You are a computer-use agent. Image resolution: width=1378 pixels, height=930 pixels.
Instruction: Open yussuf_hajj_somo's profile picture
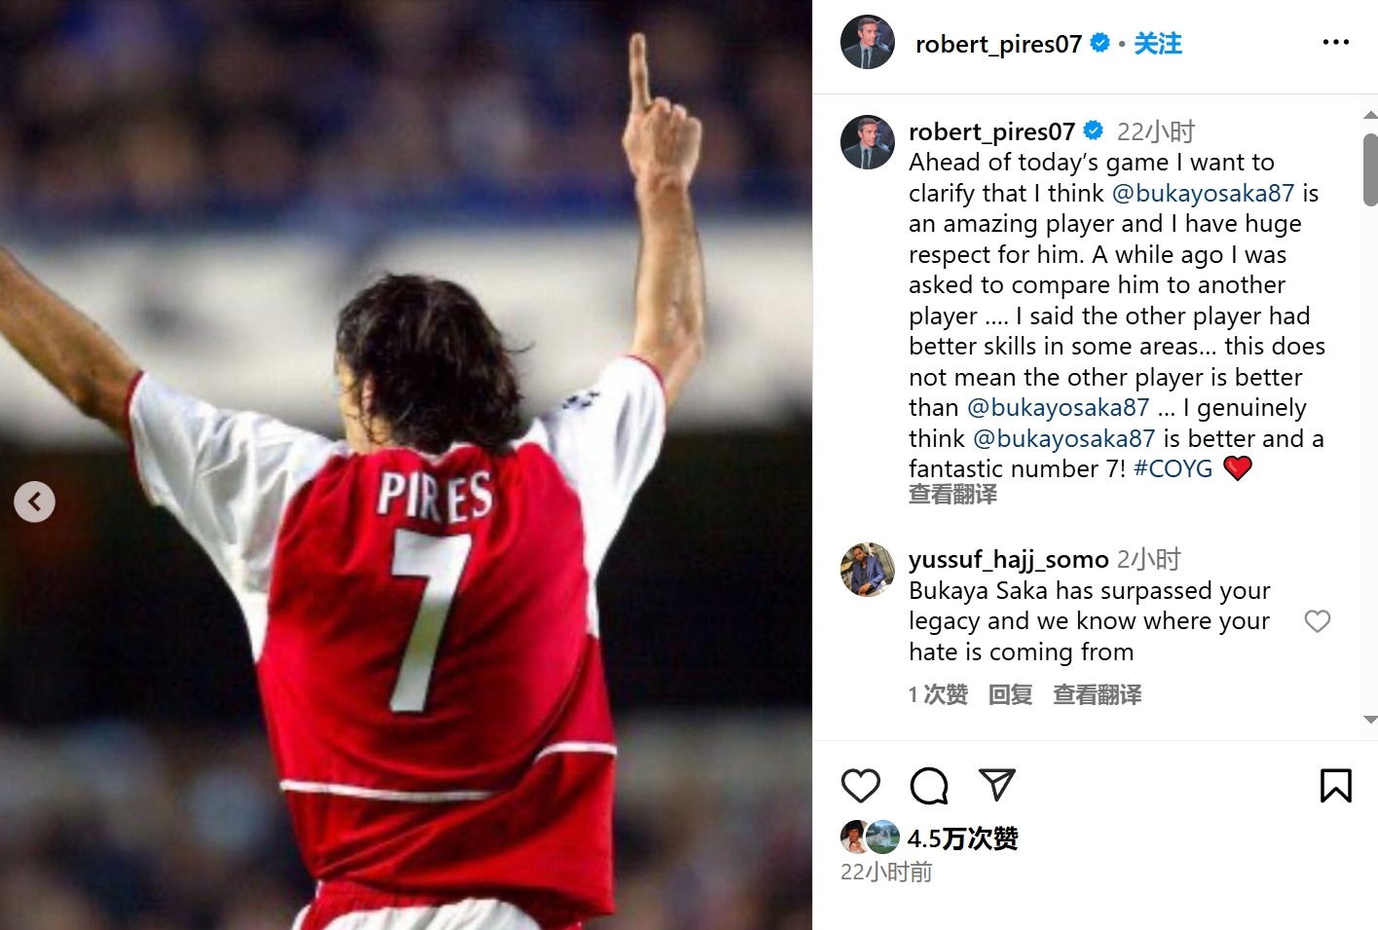coord(867,570)
